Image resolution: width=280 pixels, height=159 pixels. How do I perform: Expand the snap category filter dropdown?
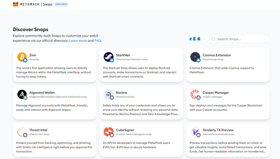tap(205, 39)
